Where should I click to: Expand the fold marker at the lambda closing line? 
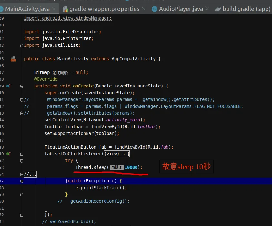coord(22,215)
